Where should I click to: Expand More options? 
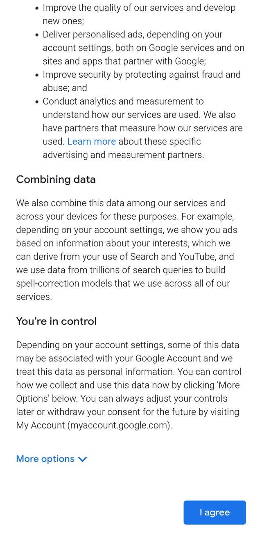click(45, 459)
